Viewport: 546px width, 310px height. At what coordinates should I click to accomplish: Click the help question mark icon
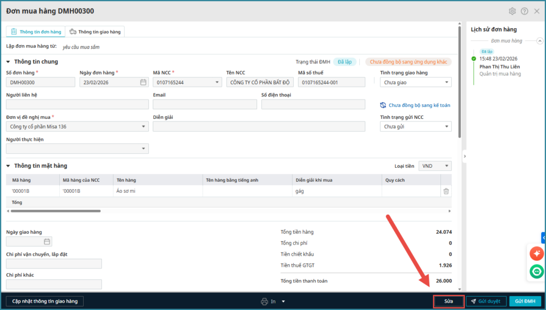coord(524,11)
